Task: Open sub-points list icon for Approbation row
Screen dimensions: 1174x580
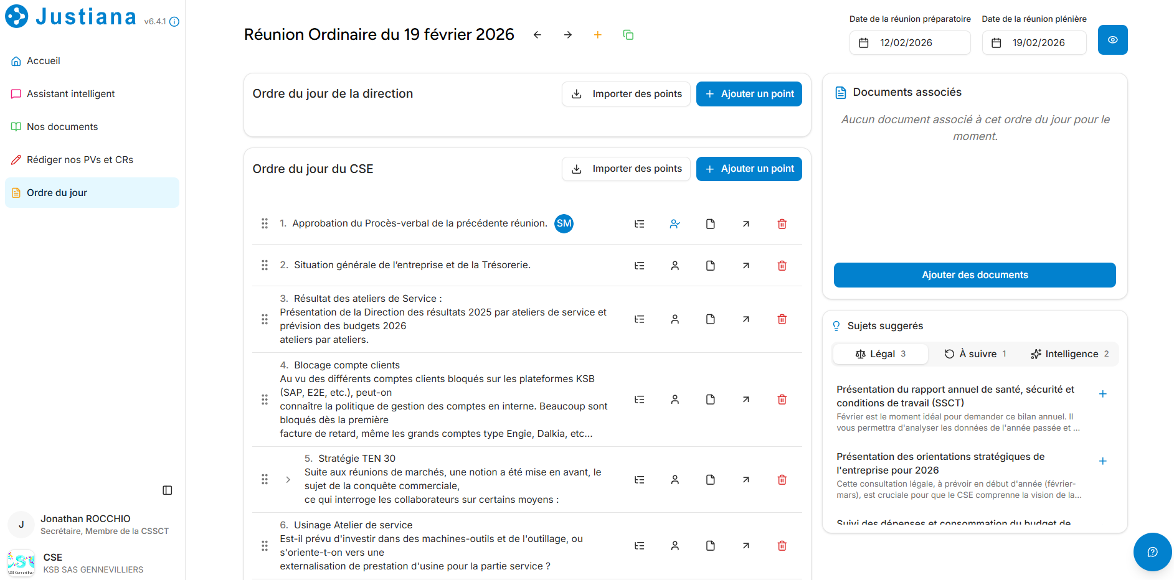Action: 640,224
